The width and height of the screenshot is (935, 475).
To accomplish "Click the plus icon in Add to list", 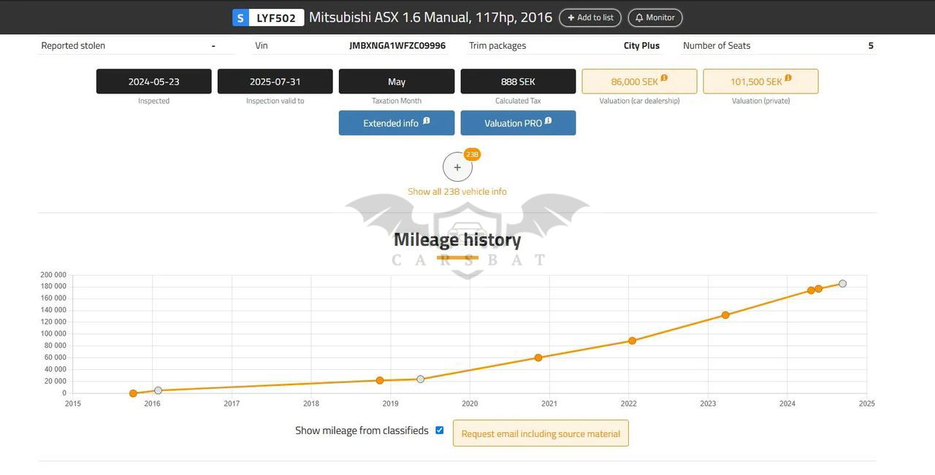I will [571, 18].
